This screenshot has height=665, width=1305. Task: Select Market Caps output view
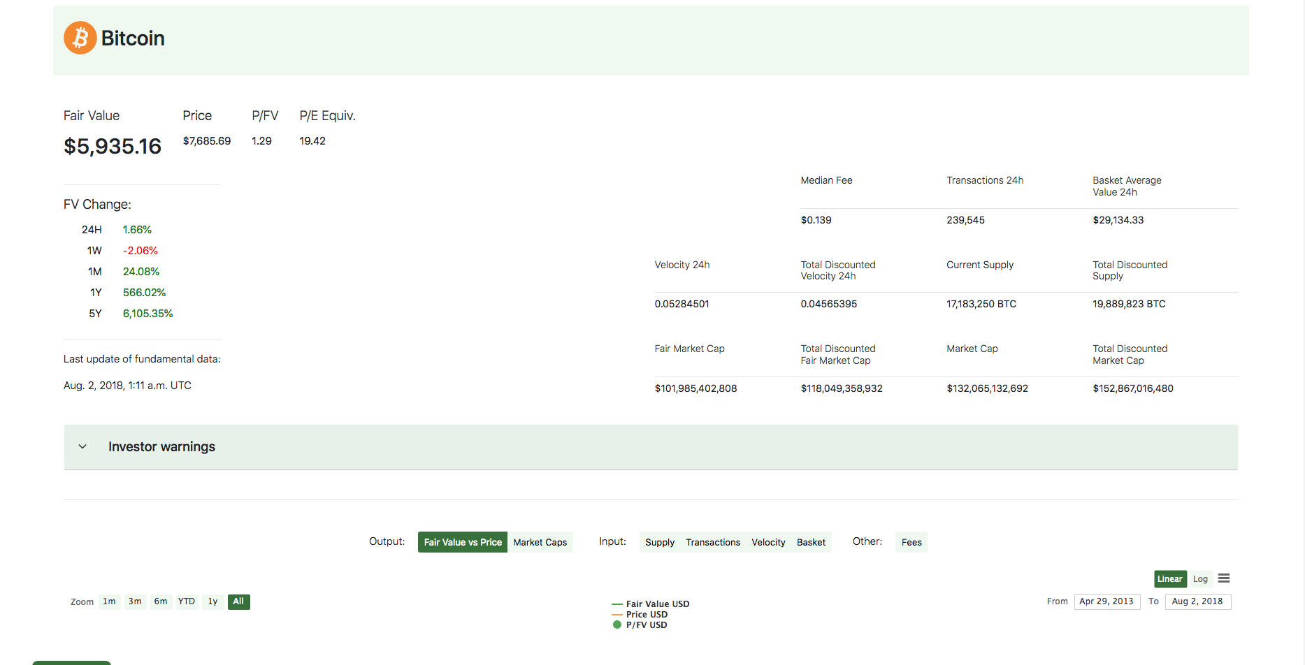(540, 542)
